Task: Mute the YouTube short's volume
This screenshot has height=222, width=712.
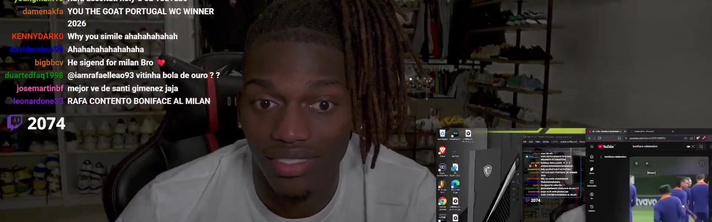Action: 647,163
